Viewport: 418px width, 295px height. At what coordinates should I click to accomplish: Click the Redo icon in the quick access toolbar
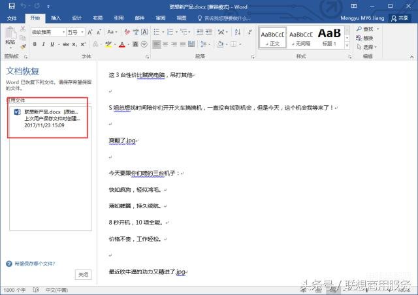tap(37, 6)
